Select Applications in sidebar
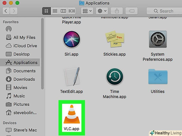This screenshot has width=182, height=136. tap(20, 62)
